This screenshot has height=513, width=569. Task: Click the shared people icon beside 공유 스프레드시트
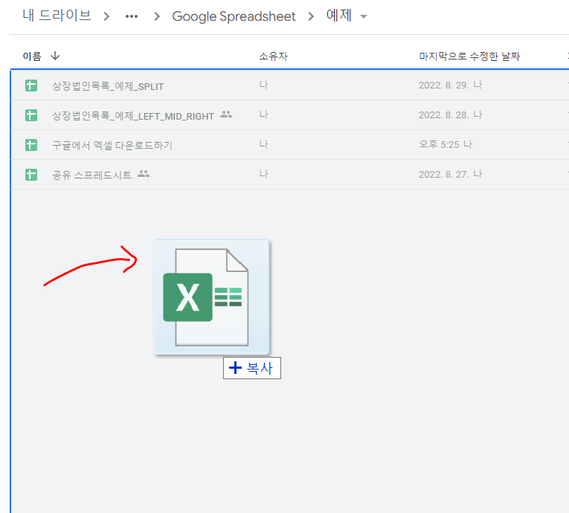144,174
